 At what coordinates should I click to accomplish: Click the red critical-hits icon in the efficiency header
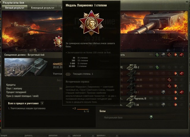click(170, 55)
